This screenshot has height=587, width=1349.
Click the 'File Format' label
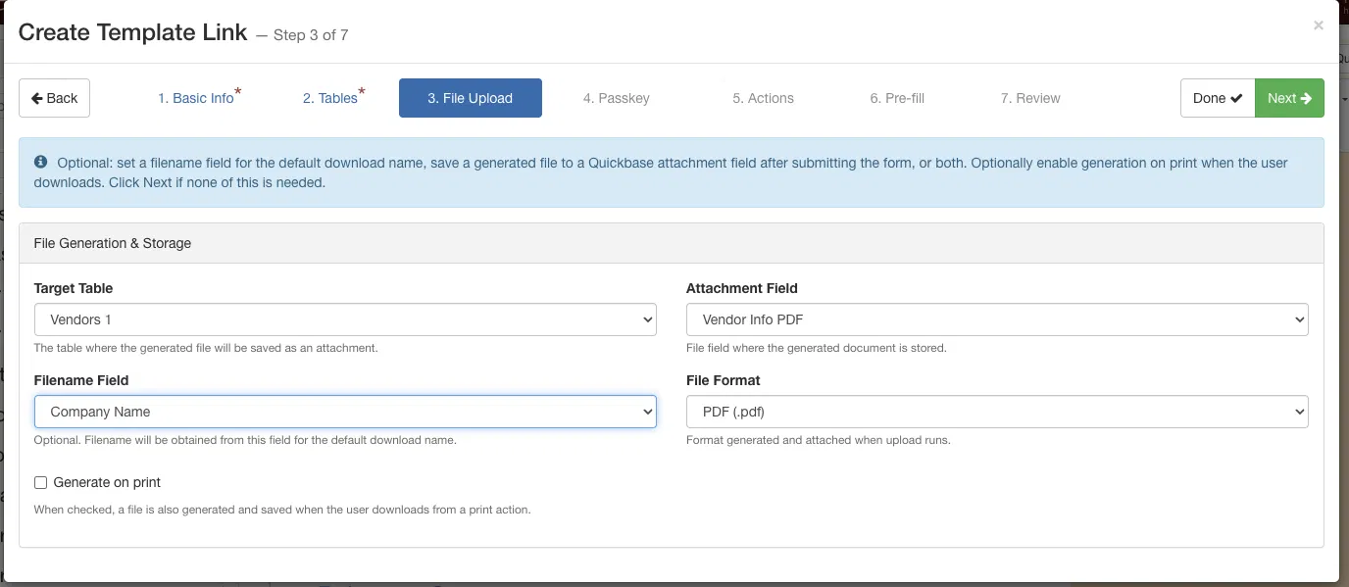click(724, 380)
